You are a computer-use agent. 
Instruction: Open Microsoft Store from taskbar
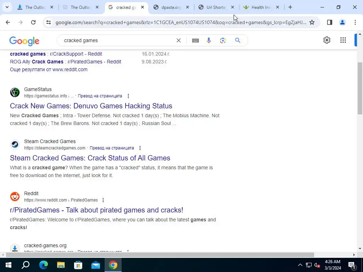(78, 265)
